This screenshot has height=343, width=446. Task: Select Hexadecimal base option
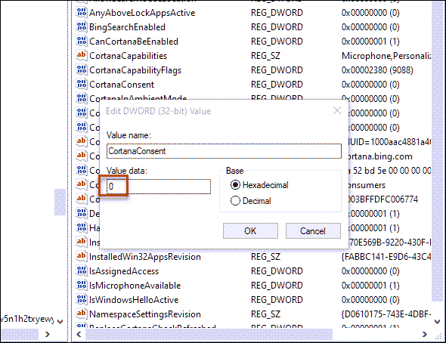click(x=259, y=185)
